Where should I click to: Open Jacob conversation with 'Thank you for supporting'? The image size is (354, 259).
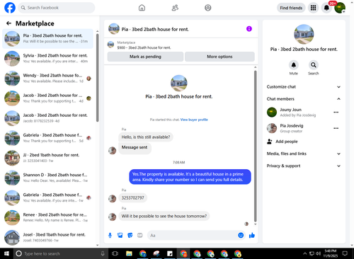pos(48,98)
